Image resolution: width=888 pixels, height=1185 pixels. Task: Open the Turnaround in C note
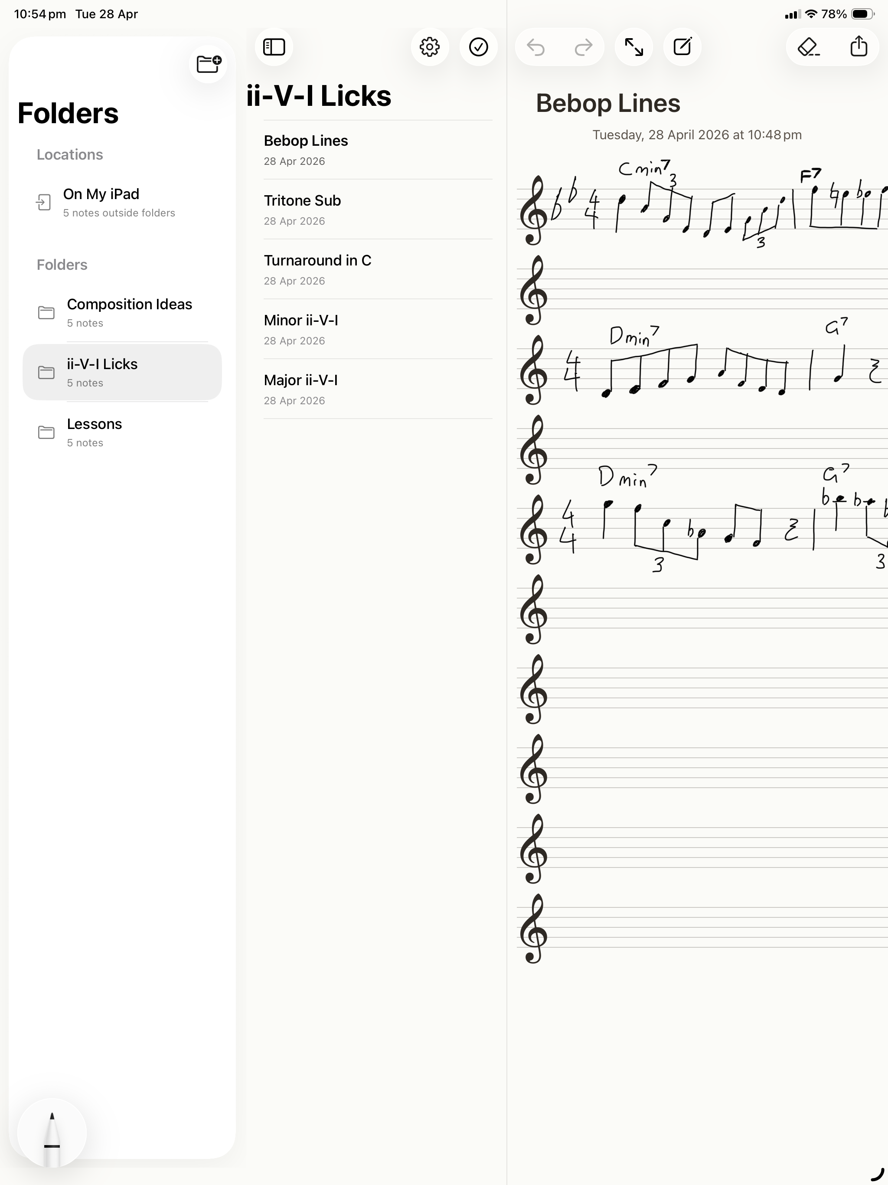(x=378, y=269)
